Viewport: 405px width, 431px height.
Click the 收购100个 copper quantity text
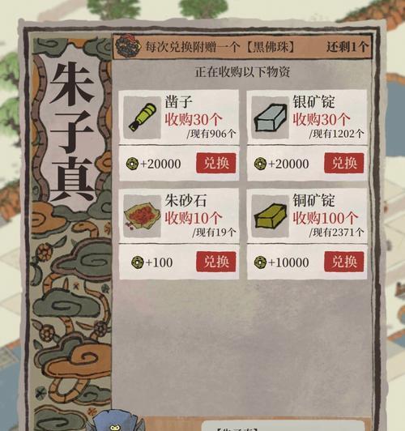(326, 218)
